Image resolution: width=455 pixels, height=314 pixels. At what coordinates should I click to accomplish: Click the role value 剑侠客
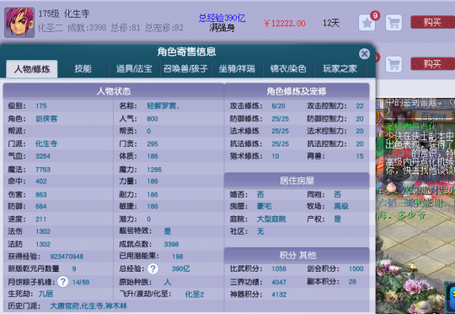click(x=46, y=119)
